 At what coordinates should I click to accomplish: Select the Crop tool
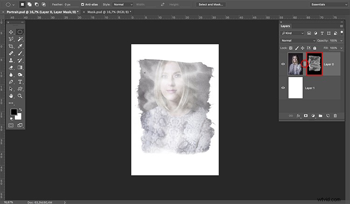click(11, 46)
